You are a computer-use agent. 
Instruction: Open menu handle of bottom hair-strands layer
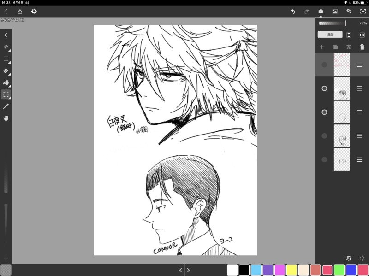359,159
